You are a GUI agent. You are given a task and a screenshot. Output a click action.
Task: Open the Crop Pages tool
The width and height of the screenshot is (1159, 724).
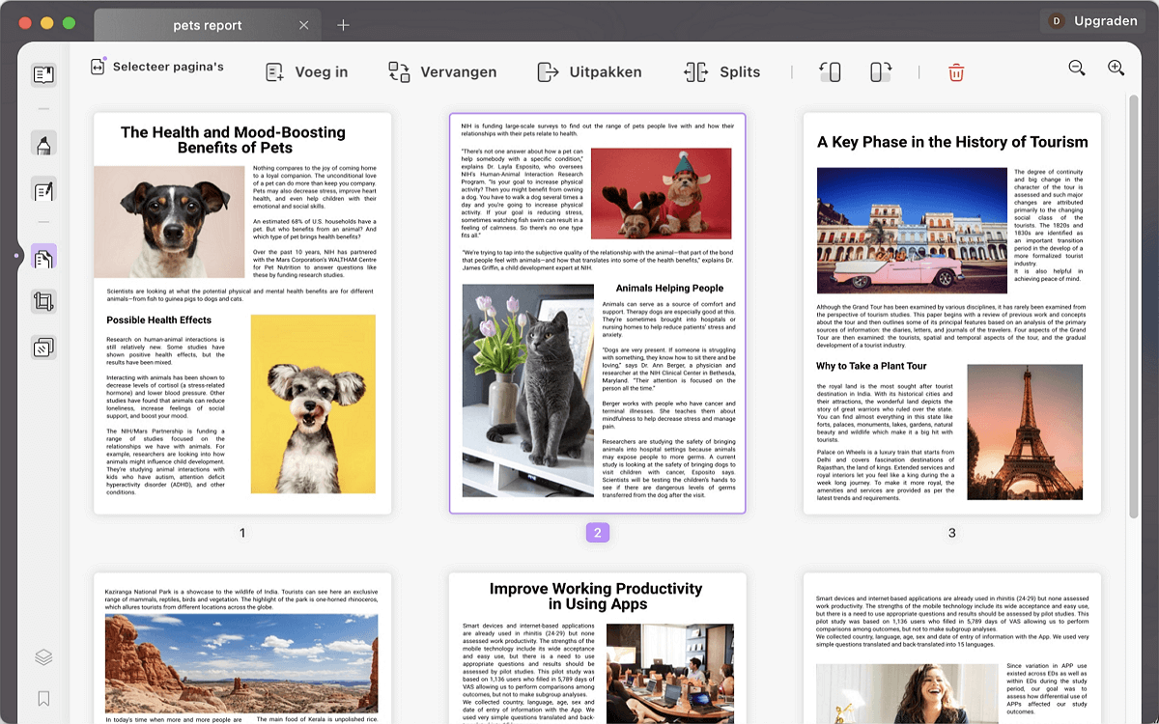point(43,301)
